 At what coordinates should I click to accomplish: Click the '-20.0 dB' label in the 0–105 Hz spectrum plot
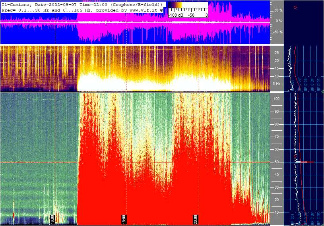tap(318, 218)
